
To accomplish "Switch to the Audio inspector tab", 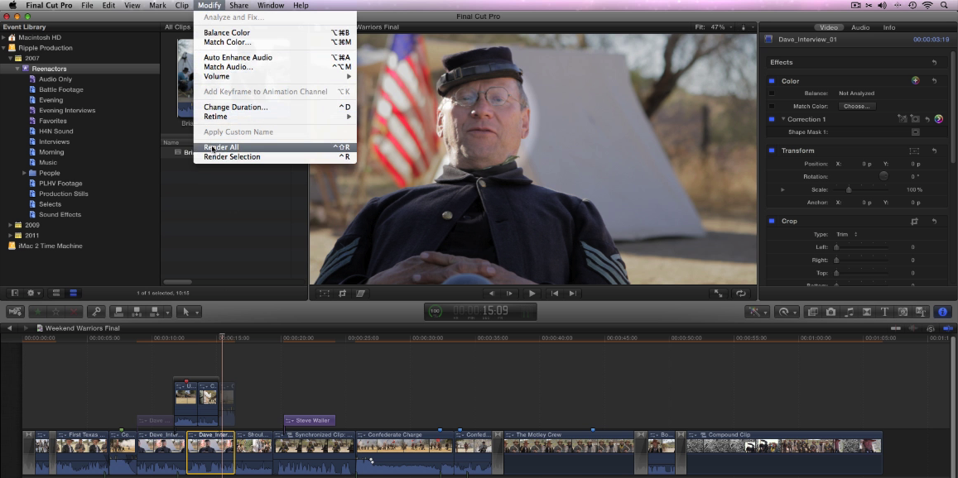I will (860, 27).
